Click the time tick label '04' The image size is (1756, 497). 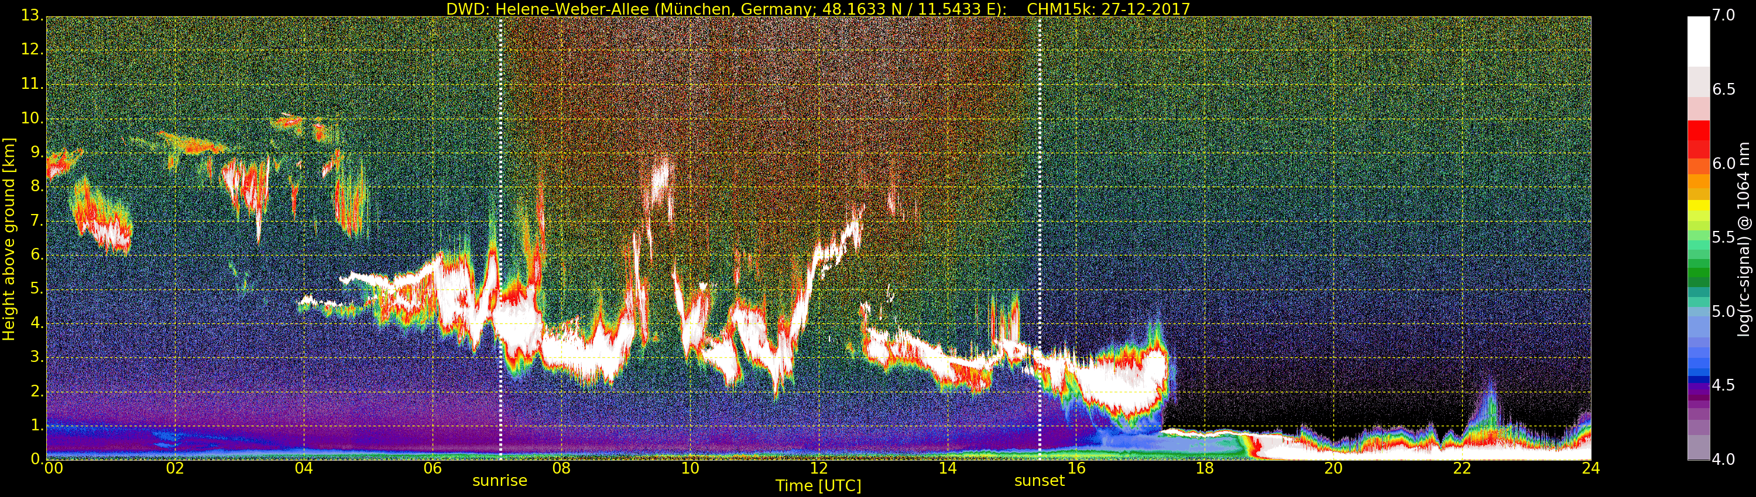[x=304, y=468]
